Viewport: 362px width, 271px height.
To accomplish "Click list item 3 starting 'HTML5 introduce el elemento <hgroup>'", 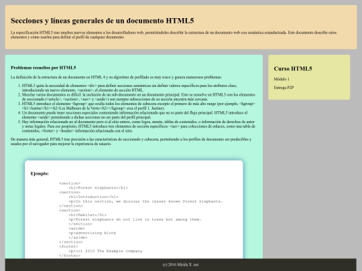I will coord(139,106).
